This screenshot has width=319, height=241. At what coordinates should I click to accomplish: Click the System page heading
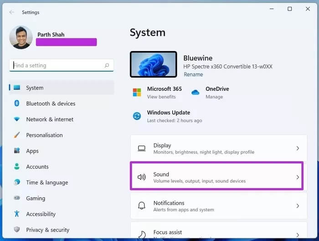[x=148, y=32]
